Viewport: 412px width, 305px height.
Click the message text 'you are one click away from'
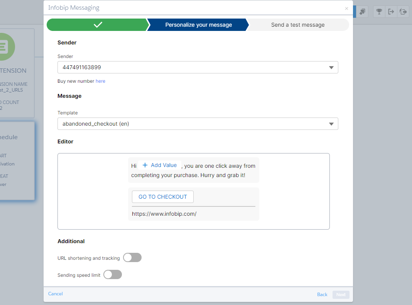[220, 166]
